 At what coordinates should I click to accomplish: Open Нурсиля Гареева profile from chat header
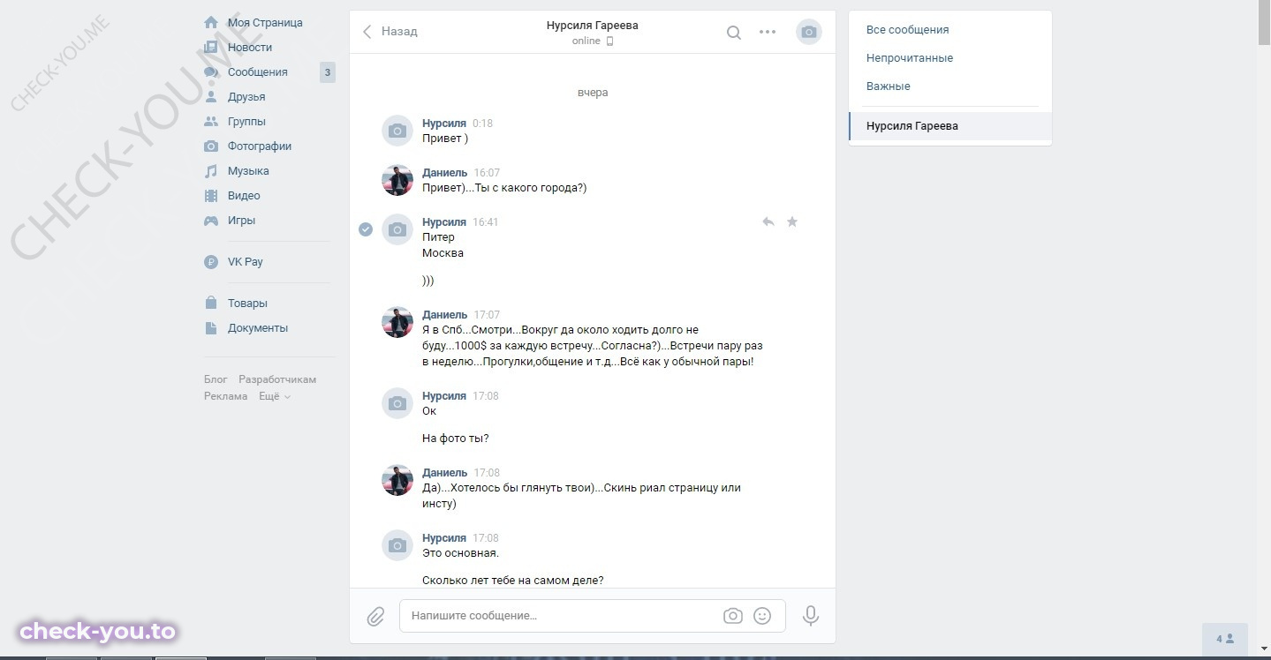pyautogui.click(x=592, y=26)
